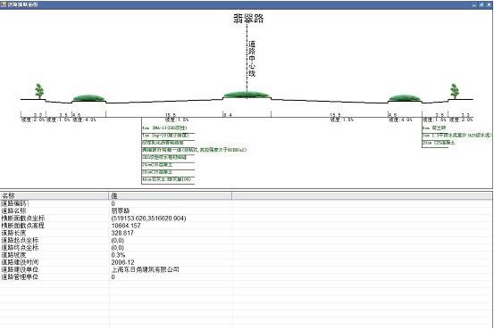This screenshot has height=330, width=494.
Task: Click the 道路建设单位 company name value
Action: pyautogui.click(x=146, y=269)
